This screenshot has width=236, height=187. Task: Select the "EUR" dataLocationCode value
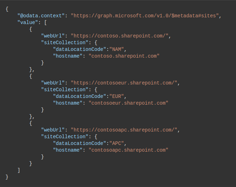pos(117,97)
